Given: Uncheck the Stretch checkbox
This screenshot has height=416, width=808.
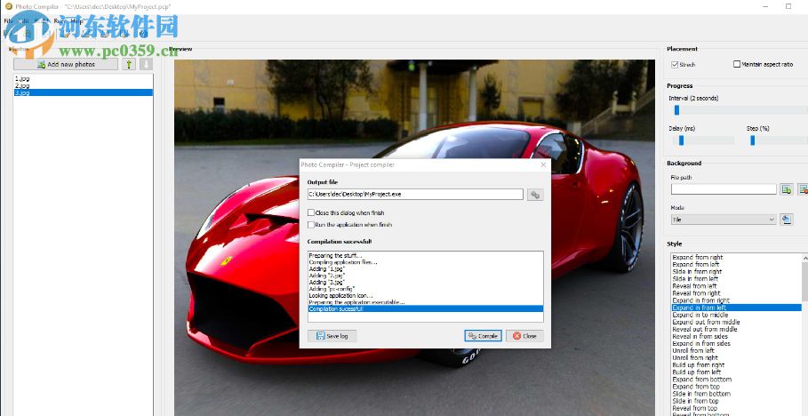Looking at the screenshot, I should click(675, 64).
